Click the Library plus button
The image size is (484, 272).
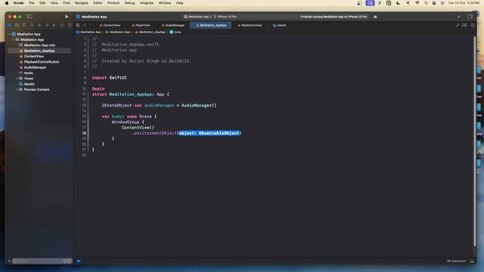coord(459,17)
